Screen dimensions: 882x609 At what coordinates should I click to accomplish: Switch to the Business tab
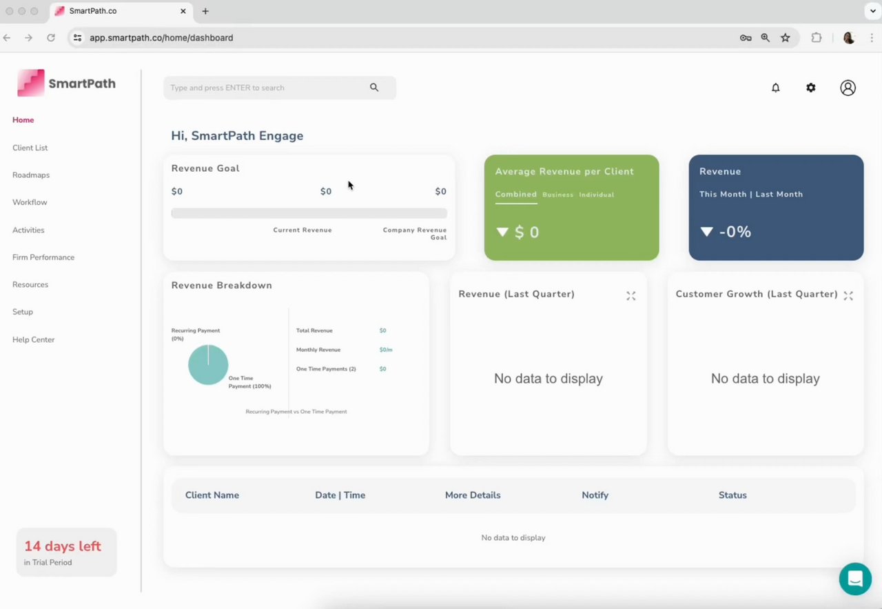[x=557, y=195]
